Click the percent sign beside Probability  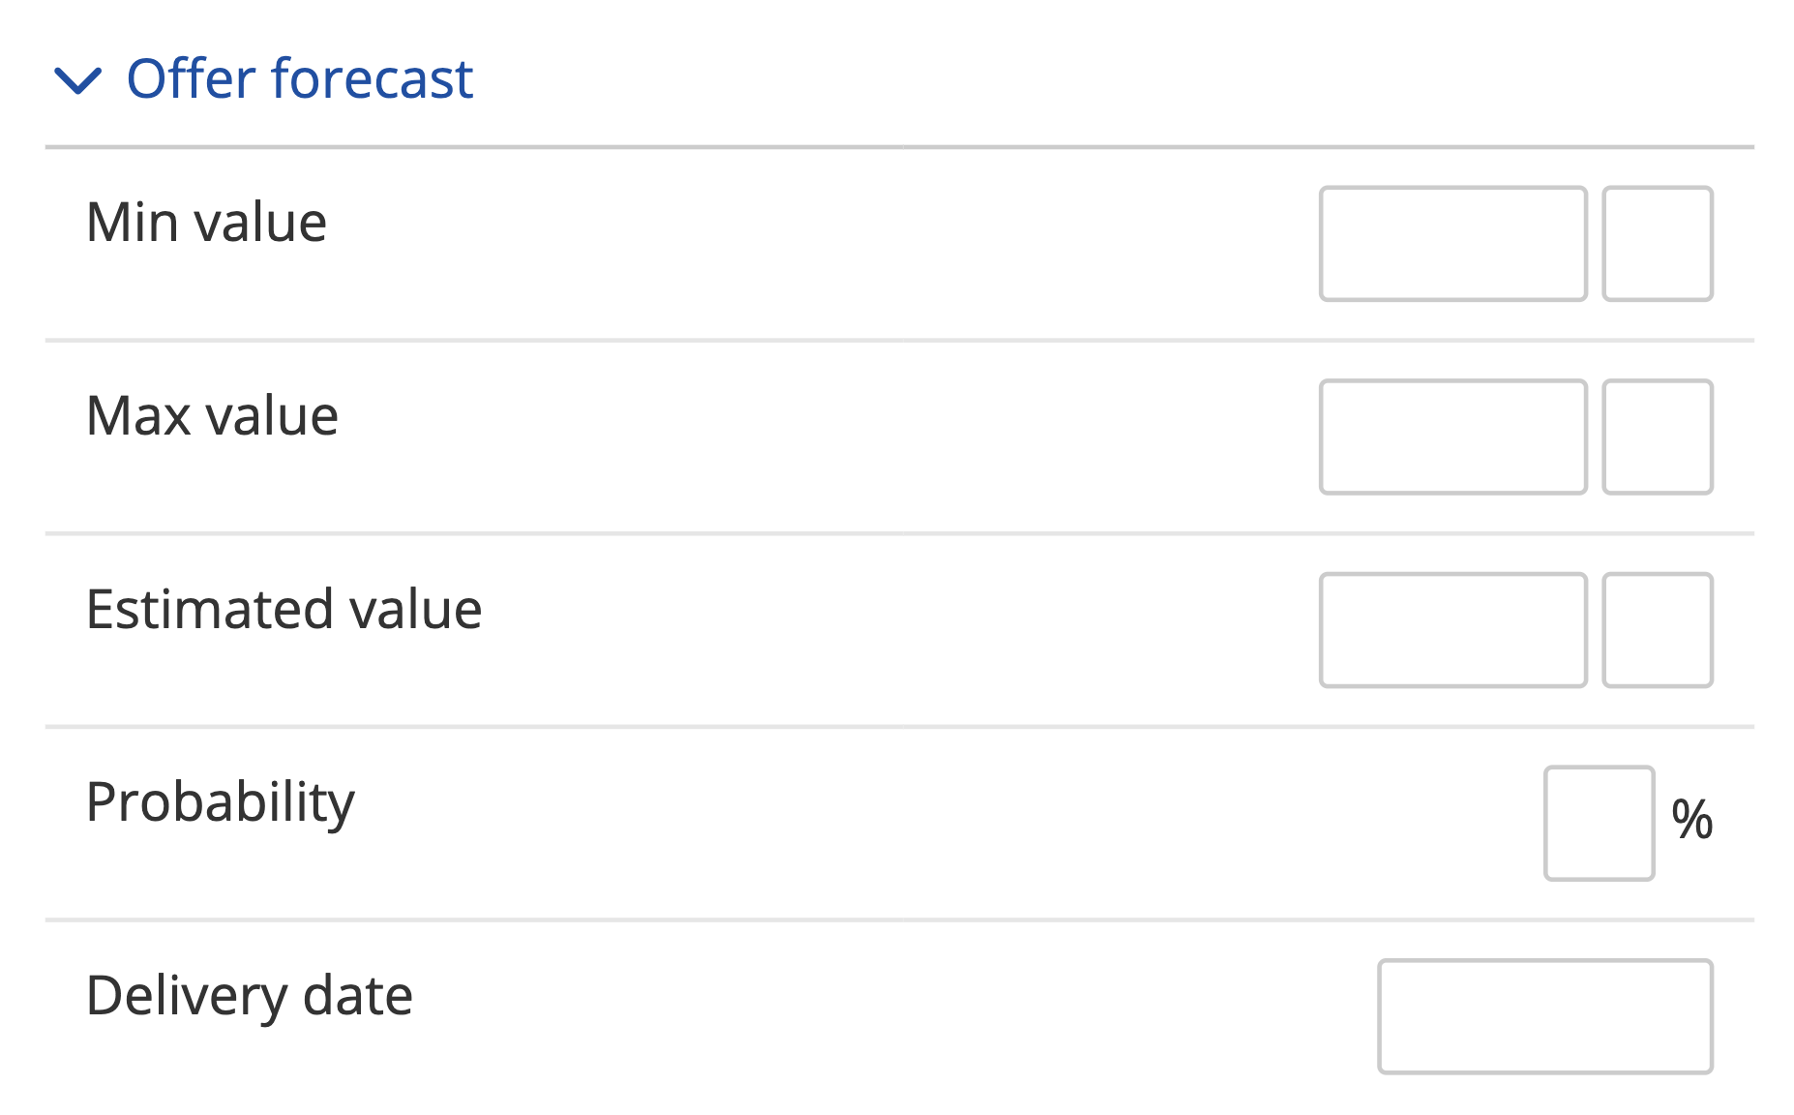click(x=1692, y=821)
